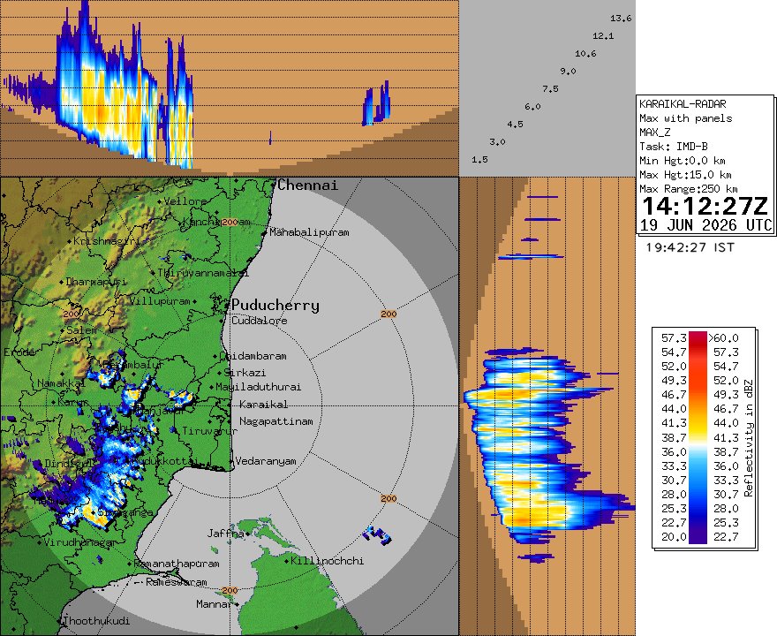
Task: Click the Thoothukudi label
Action: [x=97, y=621]
